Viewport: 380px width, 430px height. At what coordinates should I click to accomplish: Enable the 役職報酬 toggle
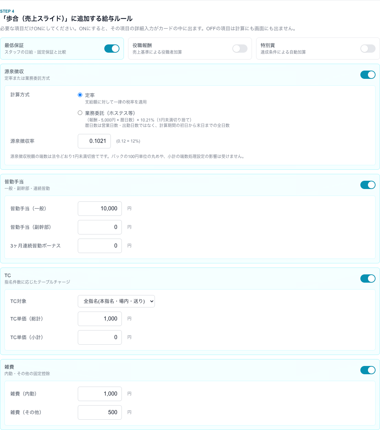click(240, 49)
